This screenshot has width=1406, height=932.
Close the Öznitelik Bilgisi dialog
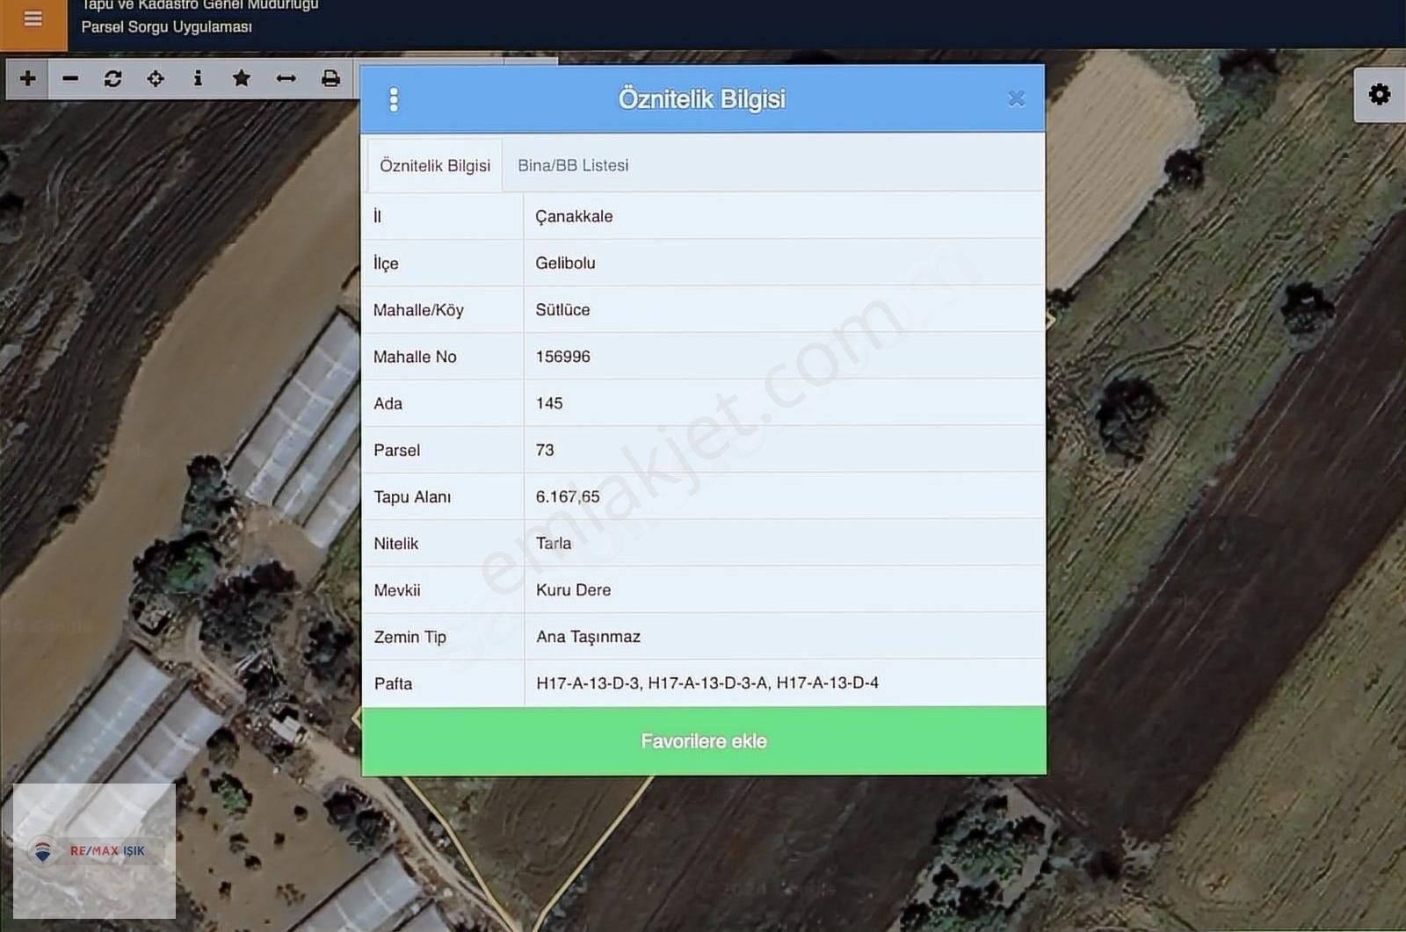pyautogui.click(x=1017, y=98)
